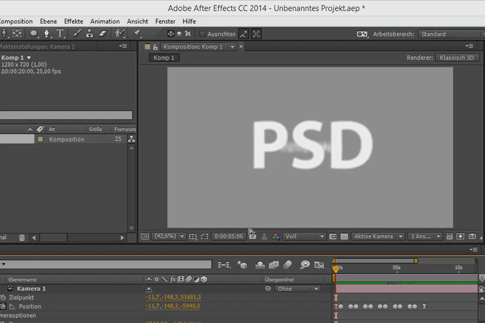The height and width of the screenshot is (323, 485).
Task: Click the Klassisch 3D renderer button
Action: [457, 58]
